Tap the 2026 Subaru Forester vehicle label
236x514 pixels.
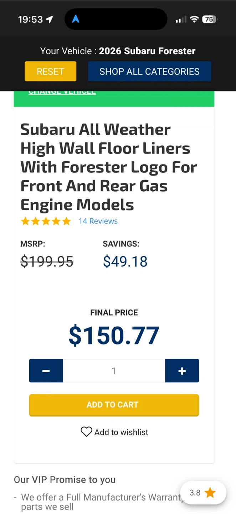point(147,51)
